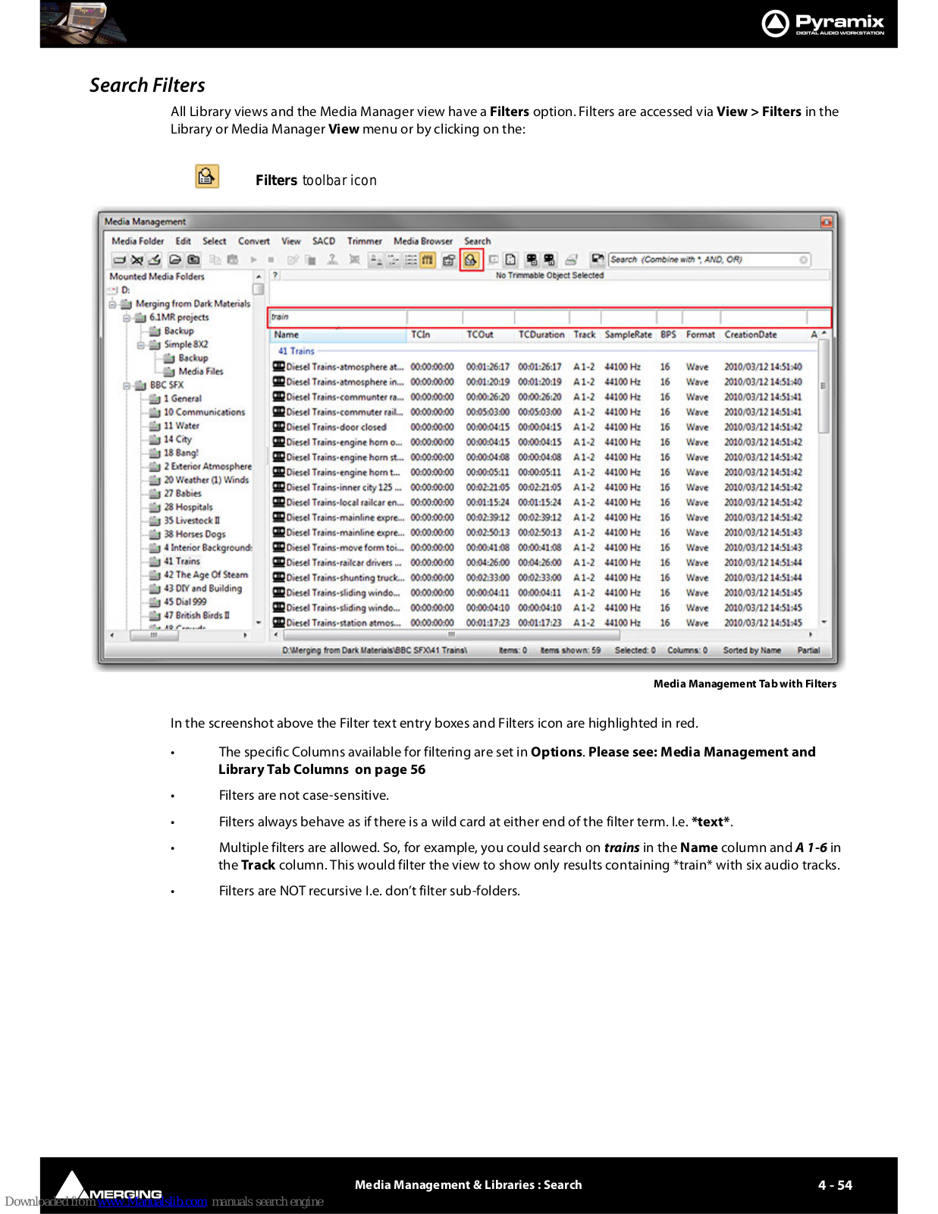Image resolution: width=938 pixels, height=1214 pixels.
Task: Click the drive icon beside D:
Action: pyautogui.click(x=112, y=290)
